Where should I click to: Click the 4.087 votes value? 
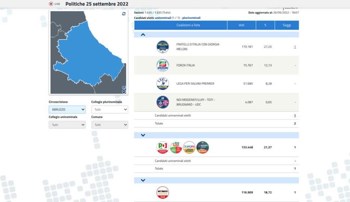click(x=249, y=102)
